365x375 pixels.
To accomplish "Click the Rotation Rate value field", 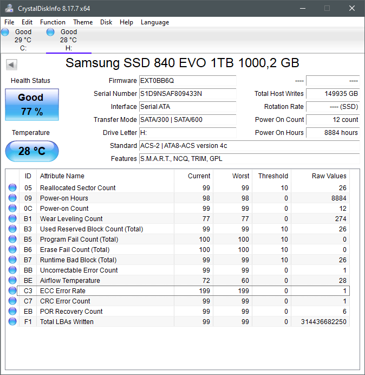I will coord(333,106).
